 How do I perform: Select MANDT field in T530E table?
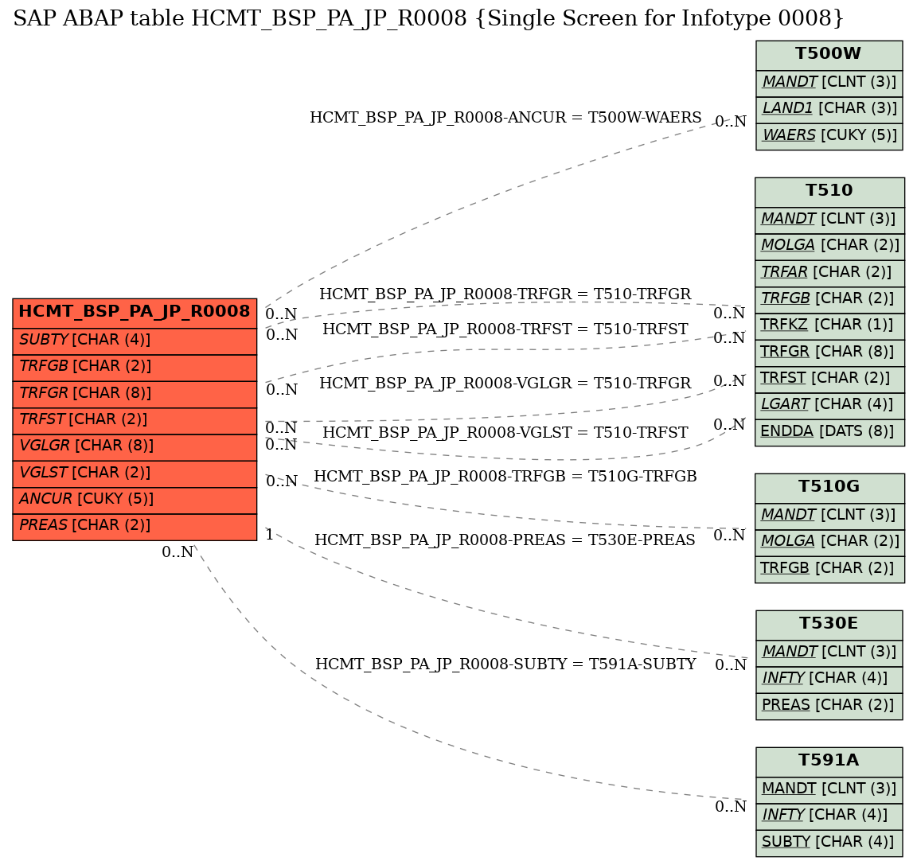coord(829,653)
